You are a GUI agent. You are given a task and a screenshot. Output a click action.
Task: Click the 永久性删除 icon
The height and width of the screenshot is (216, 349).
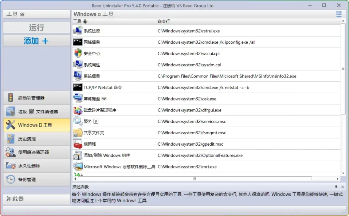(11, 165)
